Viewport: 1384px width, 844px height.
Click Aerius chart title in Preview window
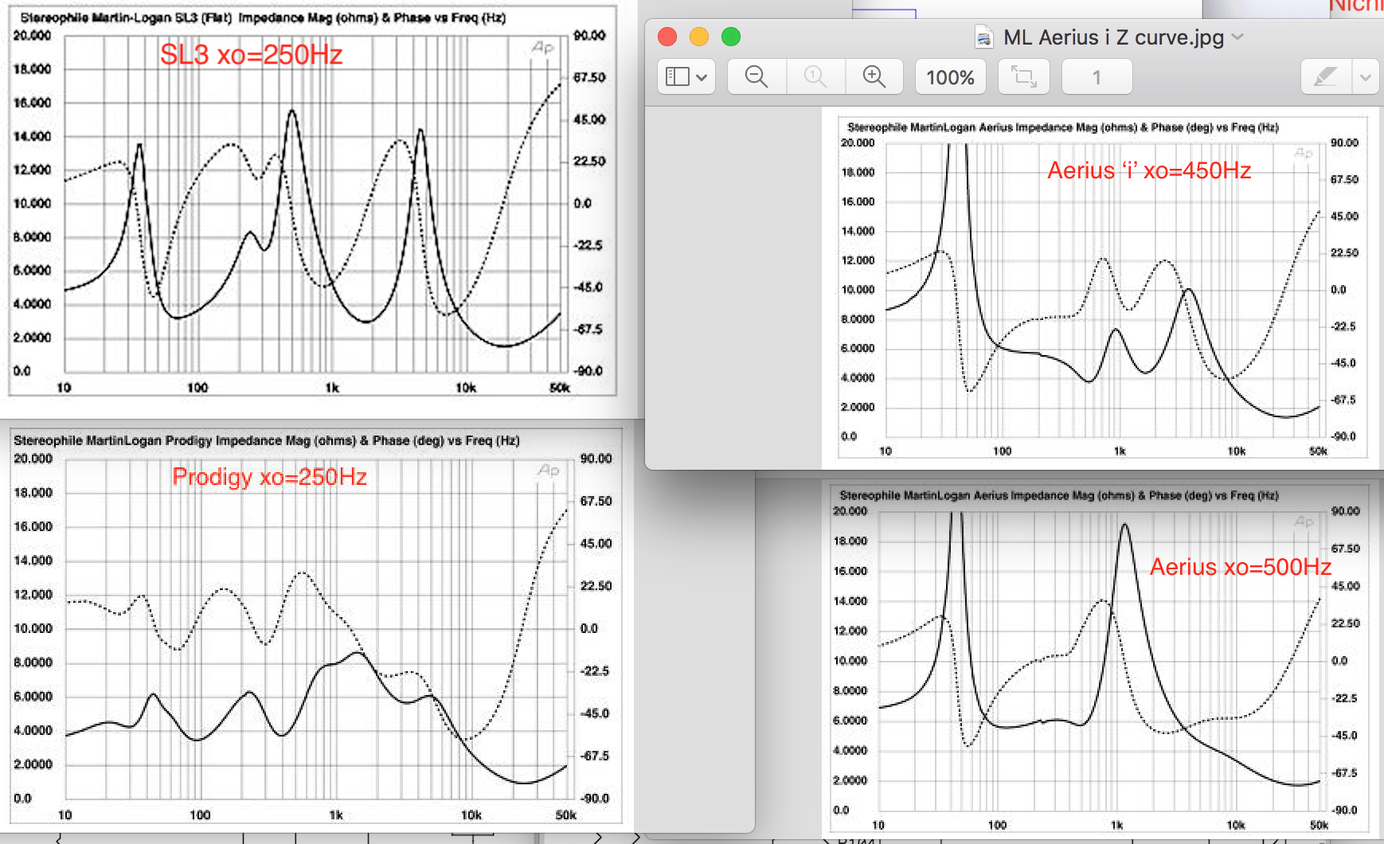pos(1063,127)
